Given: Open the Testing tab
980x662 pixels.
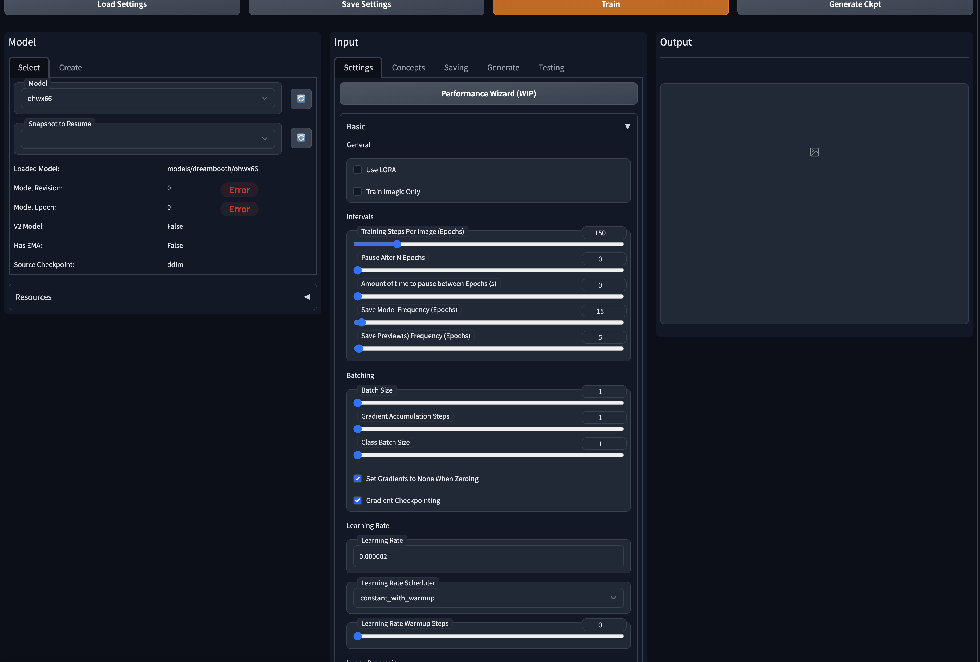Looking at the screenshot, I should pyautogui.click(x=551, y=67).
